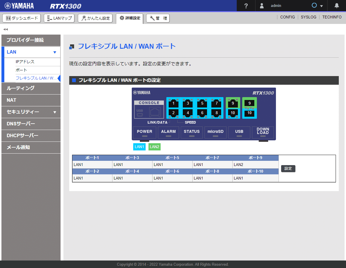Toggle port 10 assignment on the front panel

point(249,113)
